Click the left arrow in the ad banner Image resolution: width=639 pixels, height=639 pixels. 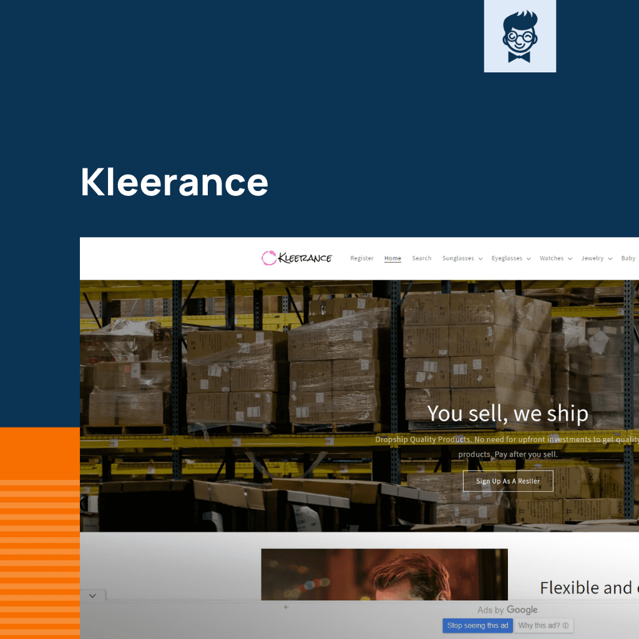click(286, 607)
